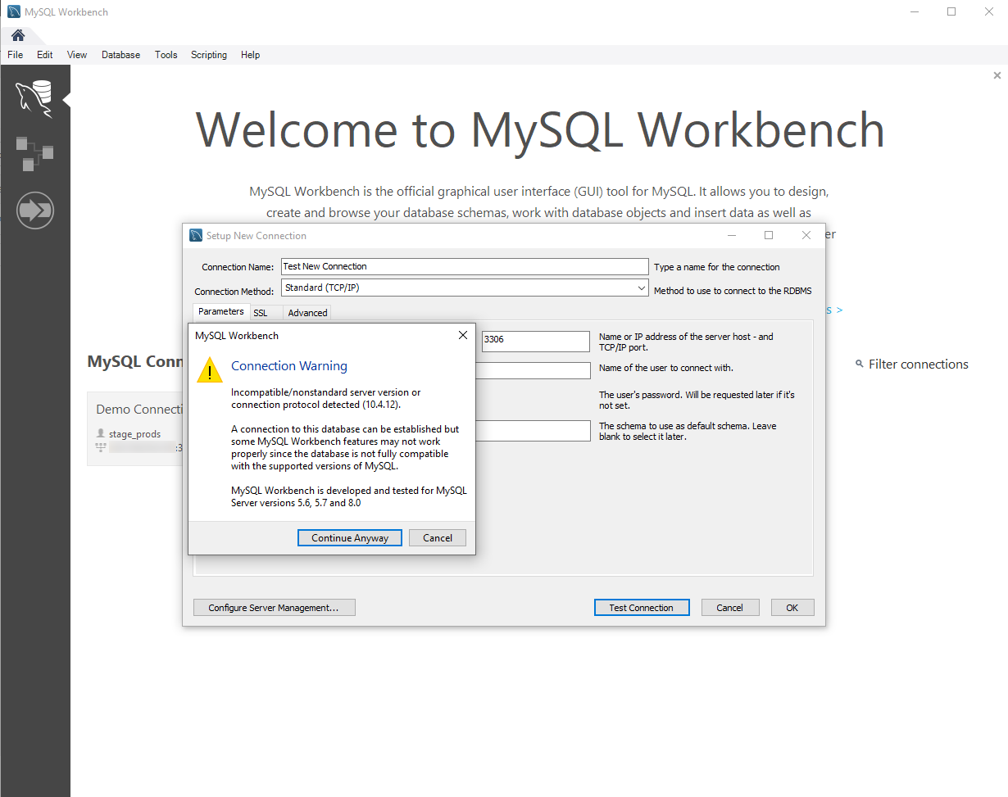
Task: Select the Demo Connection tile
Action: [x=135, y=429]
